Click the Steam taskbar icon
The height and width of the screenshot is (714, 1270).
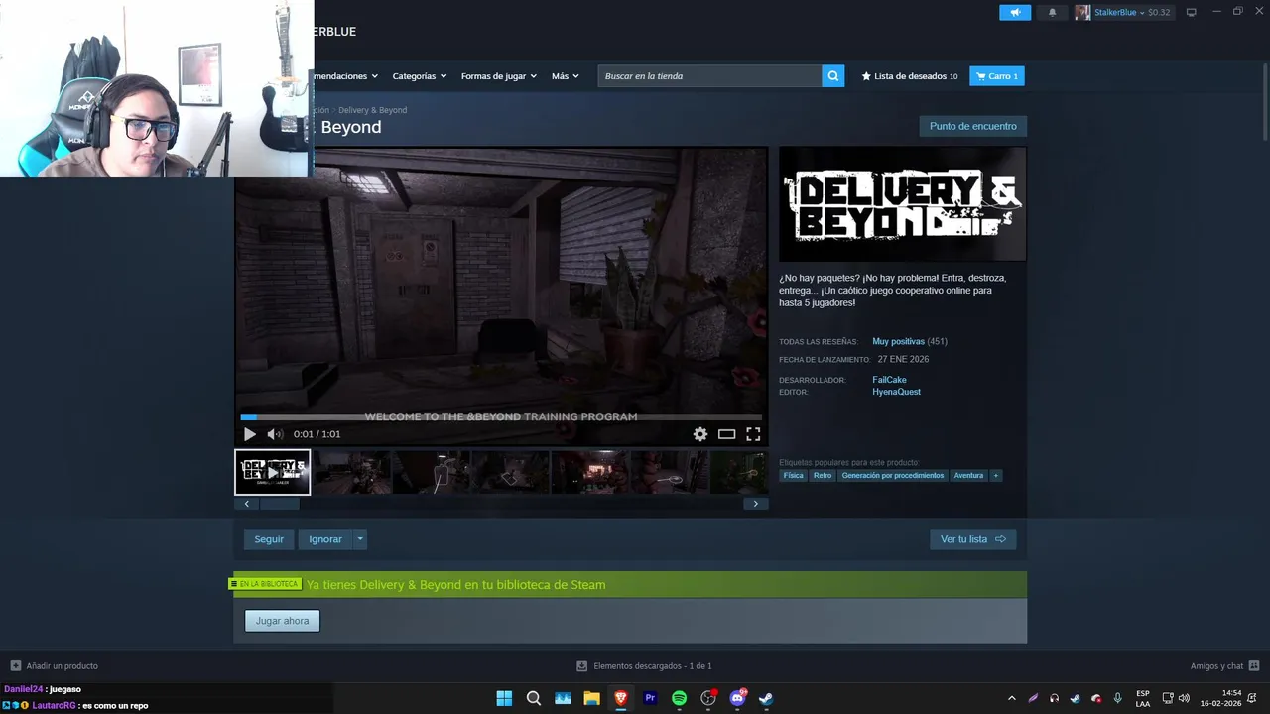pyautogui.click(x=766, y=698)
